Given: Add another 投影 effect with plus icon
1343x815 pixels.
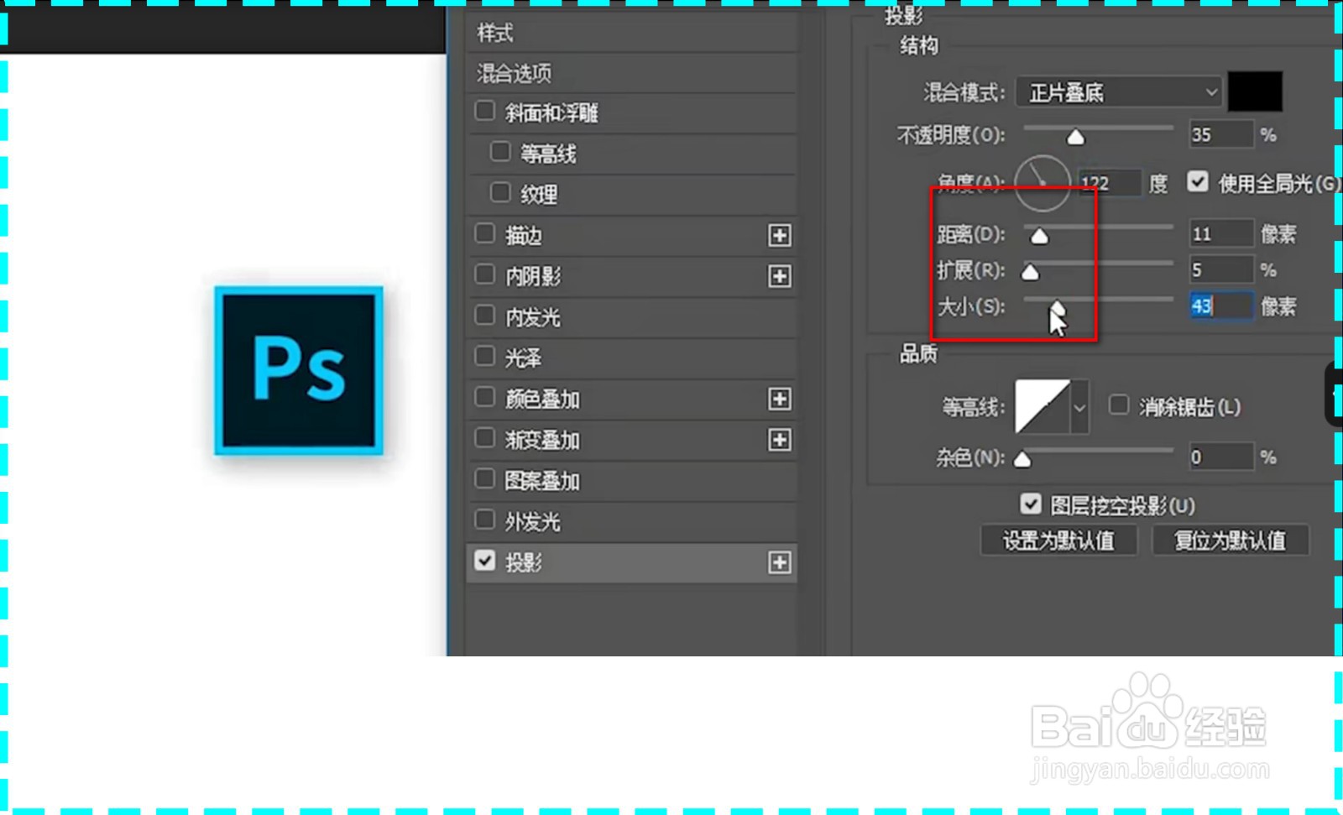Looking at the screenshot, I should point(780,562).
